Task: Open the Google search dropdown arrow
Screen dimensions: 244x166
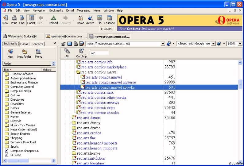Action: point(214,44)
